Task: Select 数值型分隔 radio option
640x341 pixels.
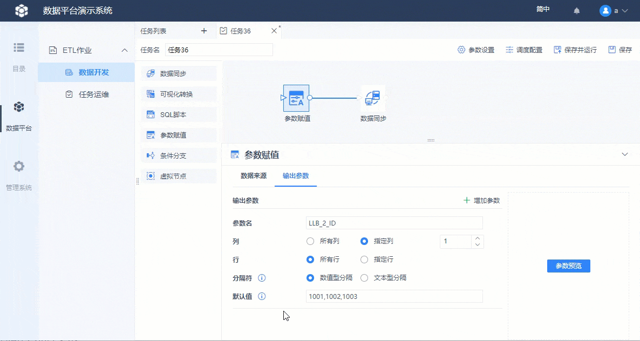Action: 310,278
